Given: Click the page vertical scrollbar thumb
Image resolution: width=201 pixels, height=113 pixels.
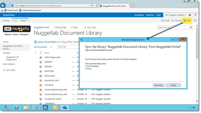Looking at the screenshot, I should [197, 43].
